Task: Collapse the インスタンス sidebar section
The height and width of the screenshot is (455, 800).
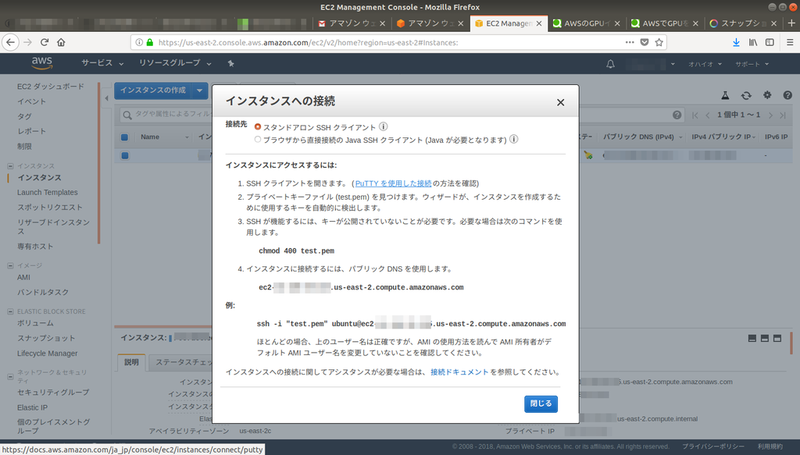Action: 10,166
